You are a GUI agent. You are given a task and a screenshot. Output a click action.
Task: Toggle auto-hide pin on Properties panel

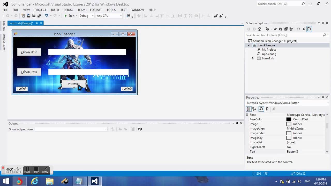(x=323, y=98)
